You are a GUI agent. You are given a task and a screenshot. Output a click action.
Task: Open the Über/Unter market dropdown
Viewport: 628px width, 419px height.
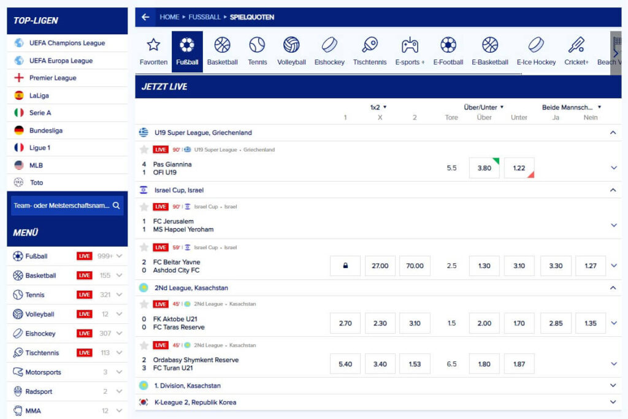[484, 107]
